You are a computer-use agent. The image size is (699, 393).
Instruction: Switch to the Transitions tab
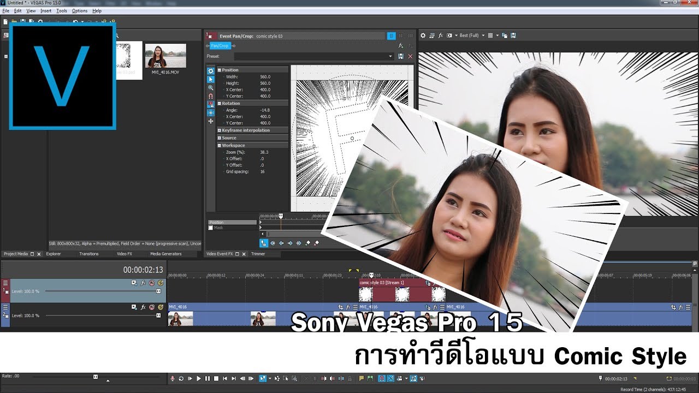[x=89, y=254]
